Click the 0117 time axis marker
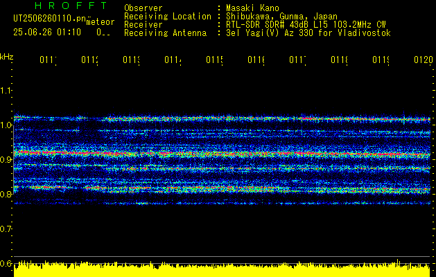The image size is (436, 277). click(x=297, y=60)
